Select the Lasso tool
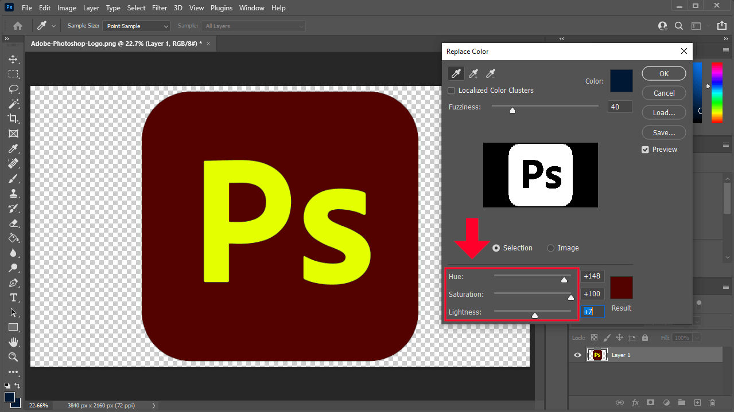The image size is (734, 412). pyautogui.click(x=13, y=89)
